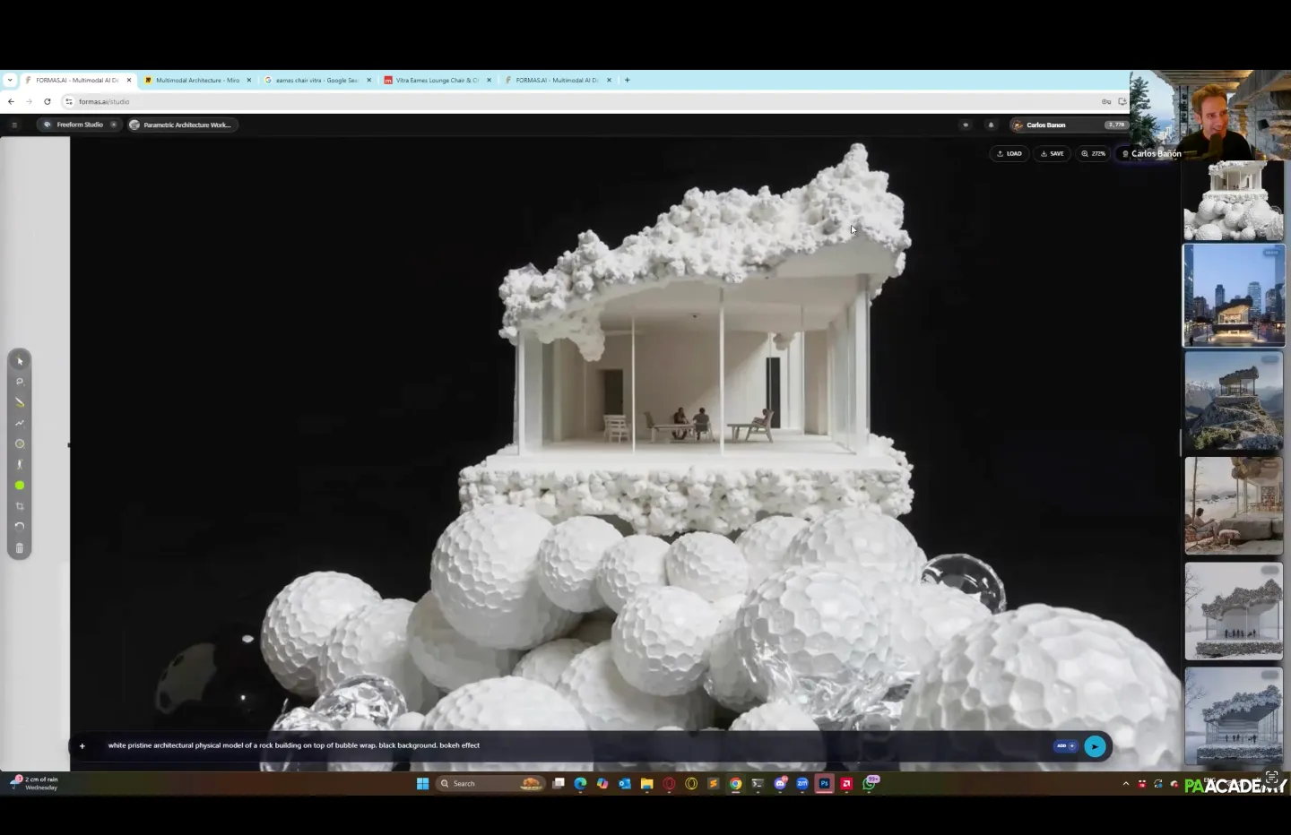Select the city skyline house thumbnail
This screenshot has width=1291, height=835.
click(1234, 295)
